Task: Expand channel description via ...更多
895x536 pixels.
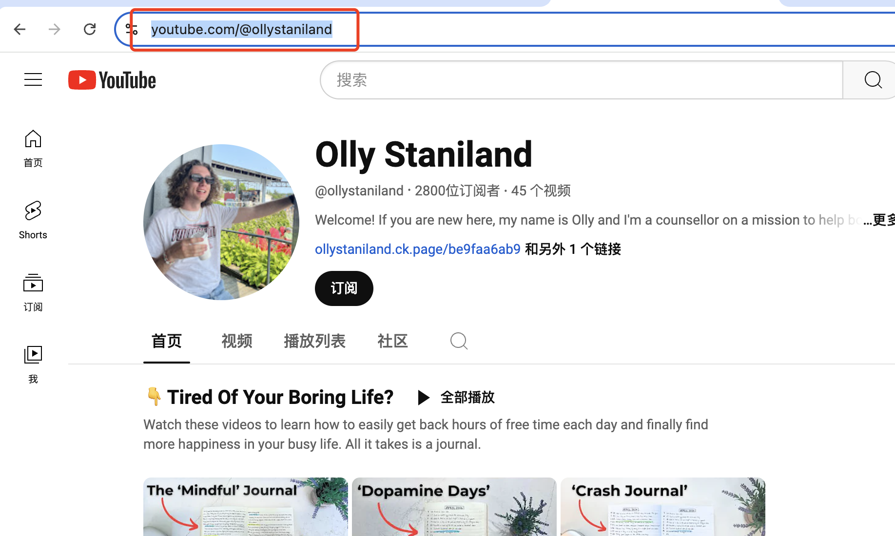Action: click(x=879, y=220)
